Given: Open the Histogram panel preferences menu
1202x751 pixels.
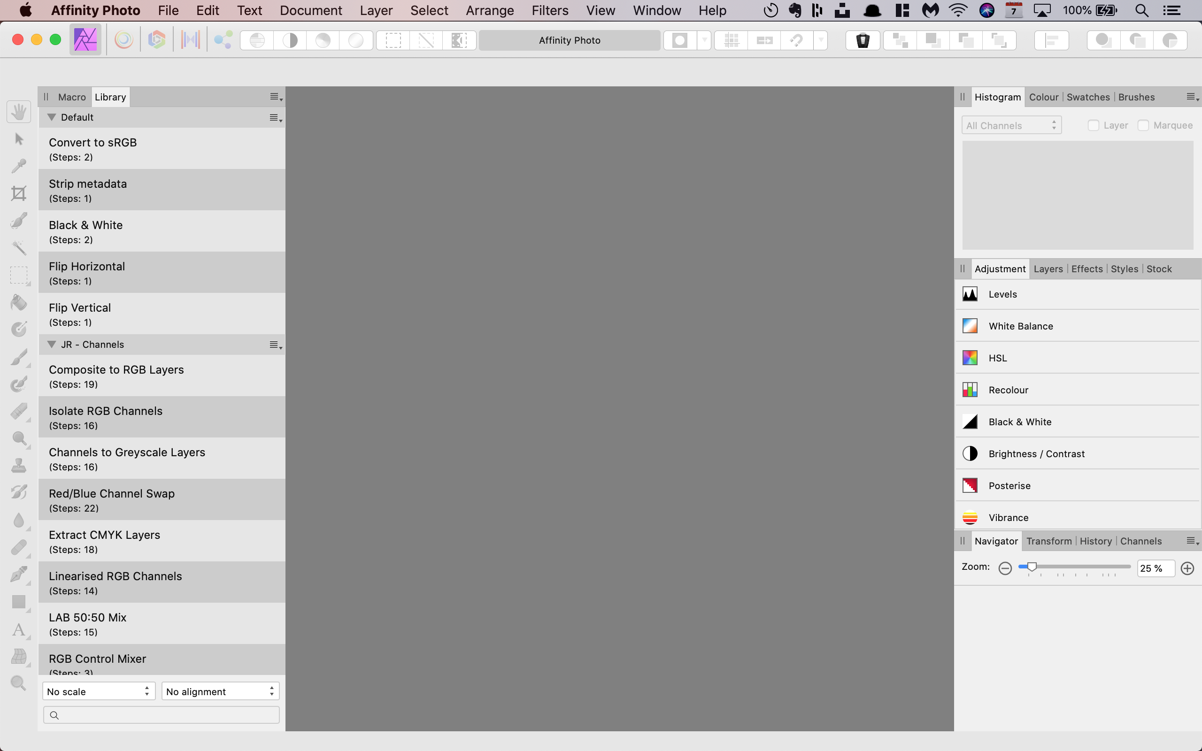Looking at the screenshot, I should (1193, 97).
